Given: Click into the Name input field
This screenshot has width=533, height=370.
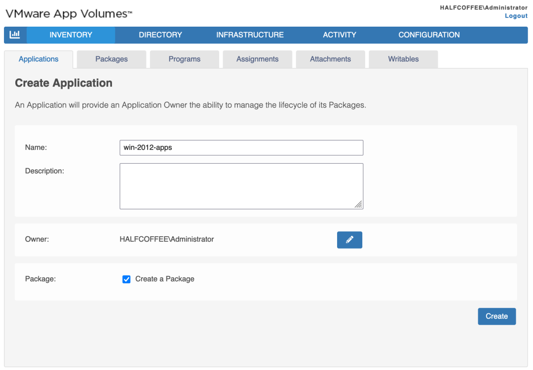Looking at the screenshot, I should [x=241, y=148].
